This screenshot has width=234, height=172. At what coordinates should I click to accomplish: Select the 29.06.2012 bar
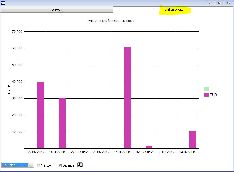pos(128,98)
